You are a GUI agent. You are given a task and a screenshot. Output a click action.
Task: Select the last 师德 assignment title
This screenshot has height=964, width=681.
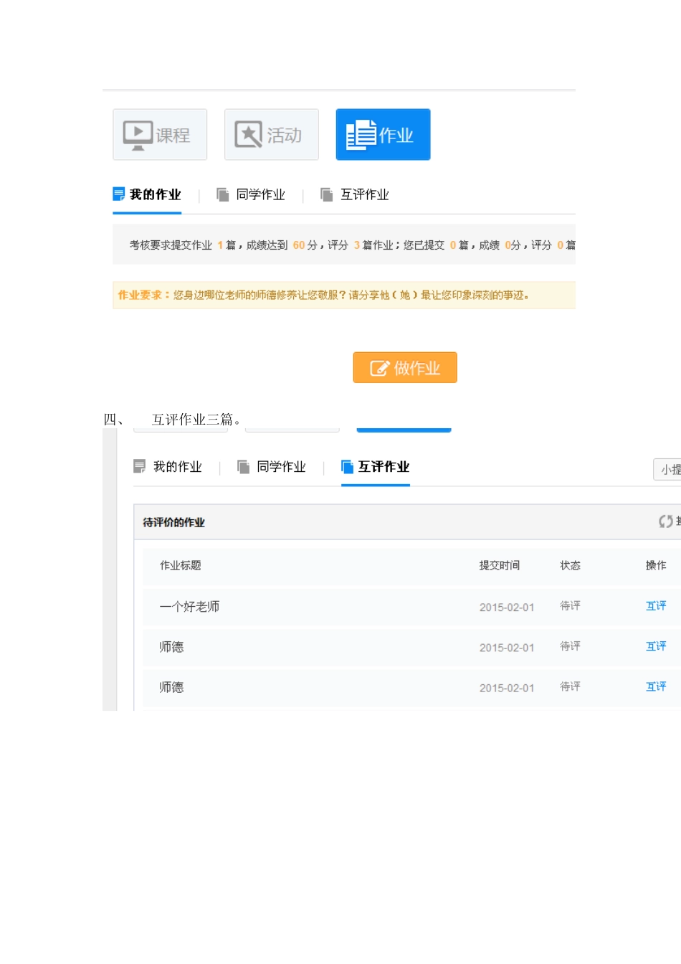(171, 687)
